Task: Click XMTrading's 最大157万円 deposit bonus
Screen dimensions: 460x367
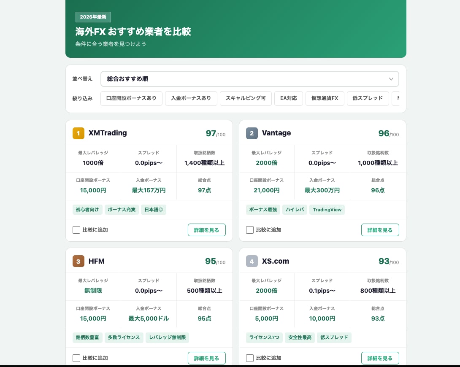Action: 149,190
